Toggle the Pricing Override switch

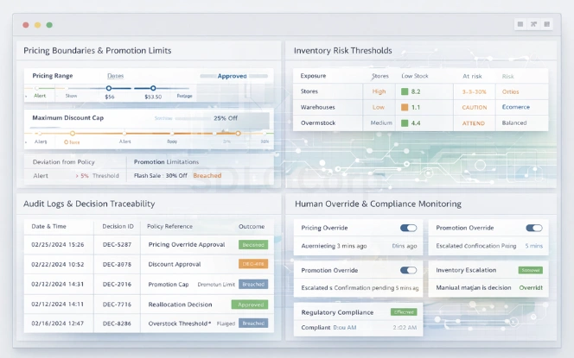[409, 228]
